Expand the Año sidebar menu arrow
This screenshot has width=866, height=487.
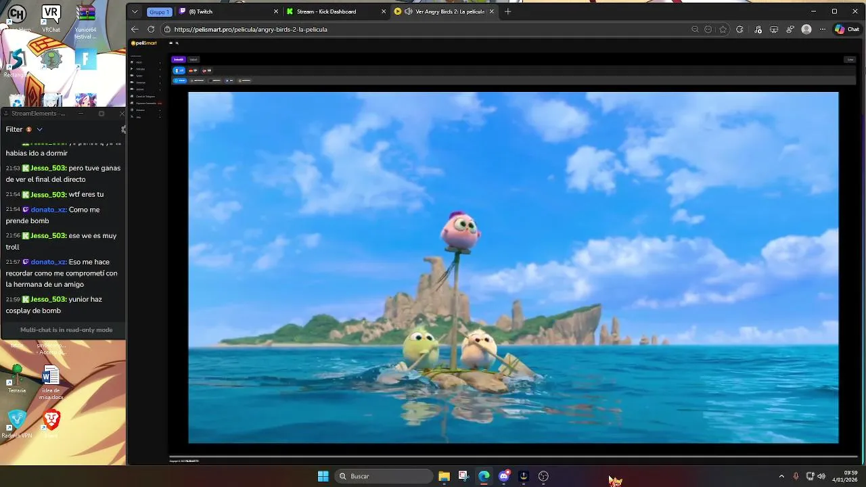(160, 117)
